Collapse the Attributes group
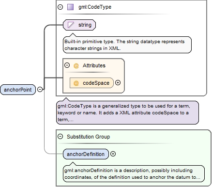This screenshot has height=187, width=212. [67, 65]
